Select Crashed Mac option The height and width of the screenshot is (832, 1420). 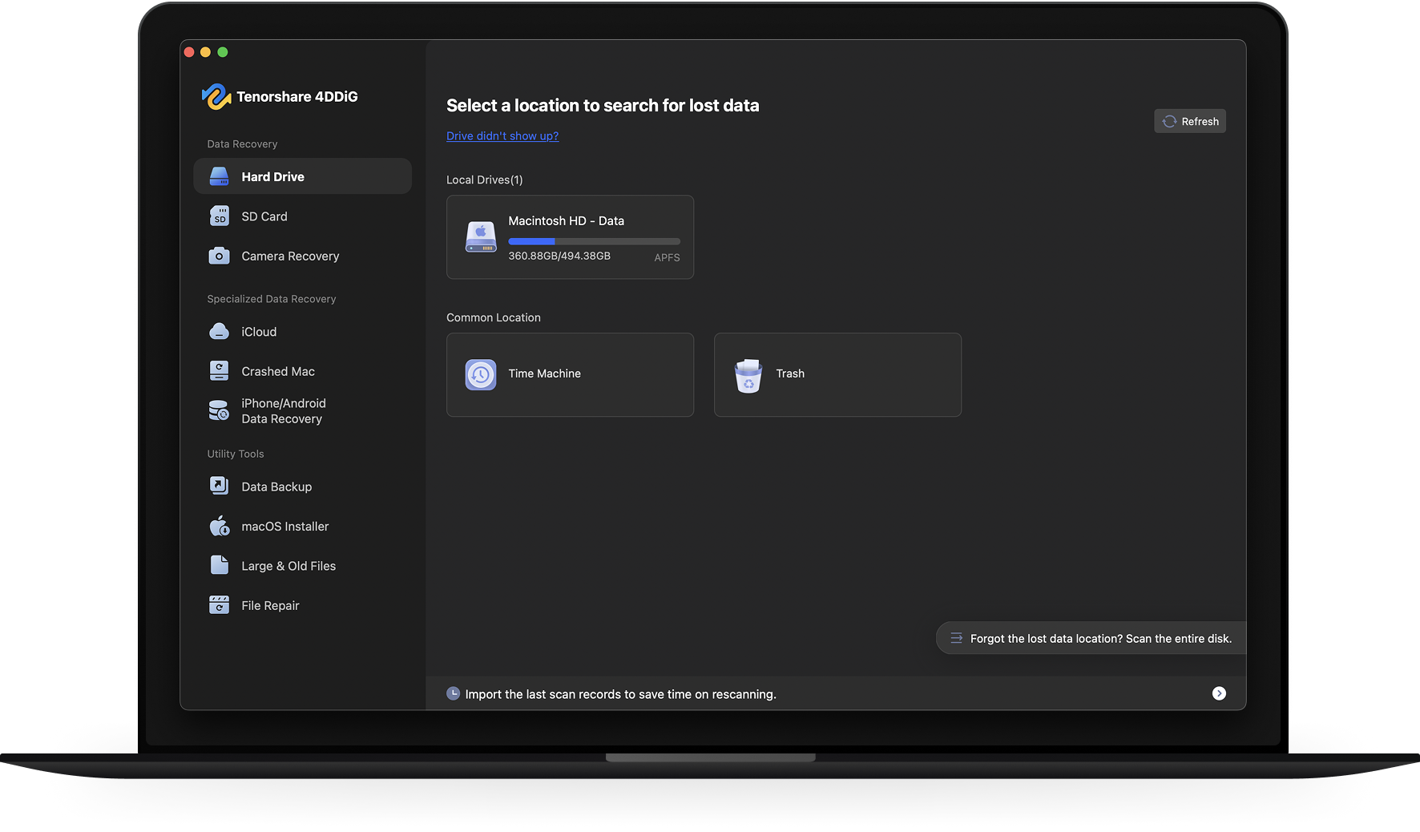pyautogui.click(x=303, y=371)
